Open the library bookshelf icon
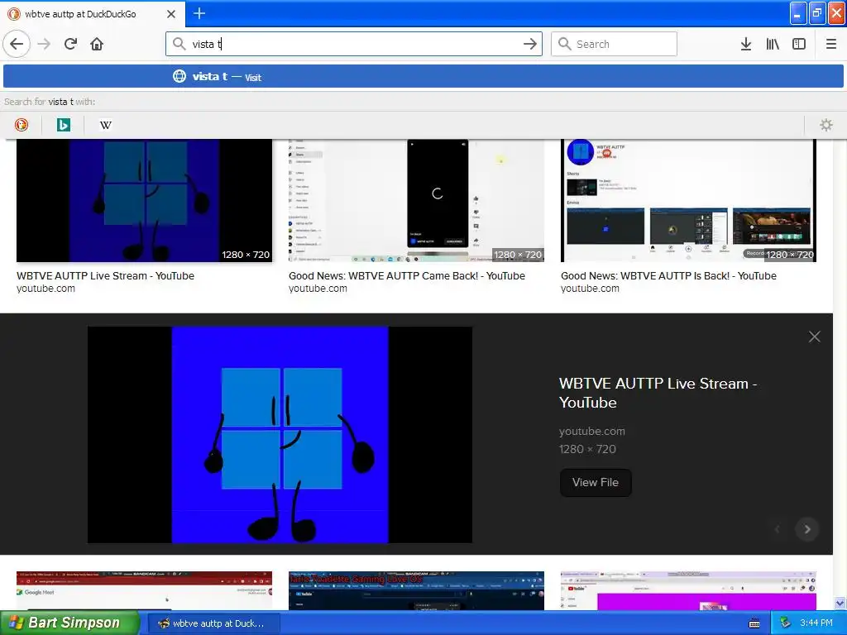Screen dimensions: 847x635 coord(773,44)
